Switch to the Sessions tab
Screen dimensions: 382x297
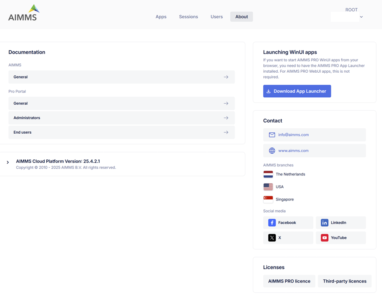(188, 17)
